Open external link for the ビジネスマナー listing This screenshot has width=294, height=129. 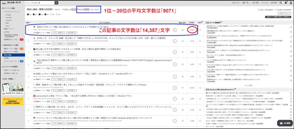(291, 76)
